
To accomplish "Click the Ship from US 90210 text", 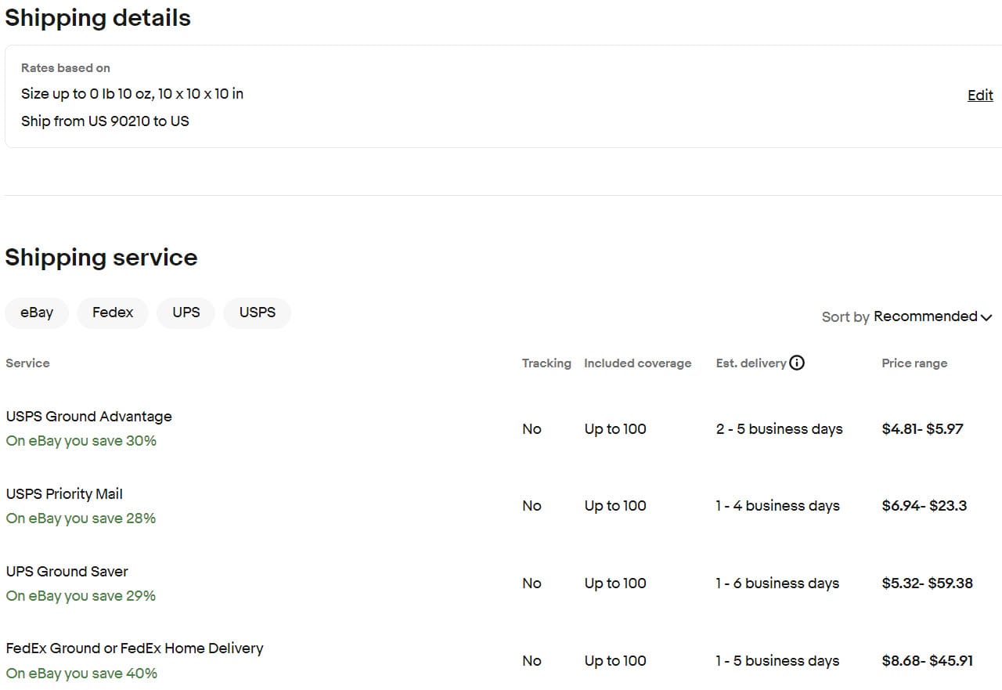I will coord(105,121).
